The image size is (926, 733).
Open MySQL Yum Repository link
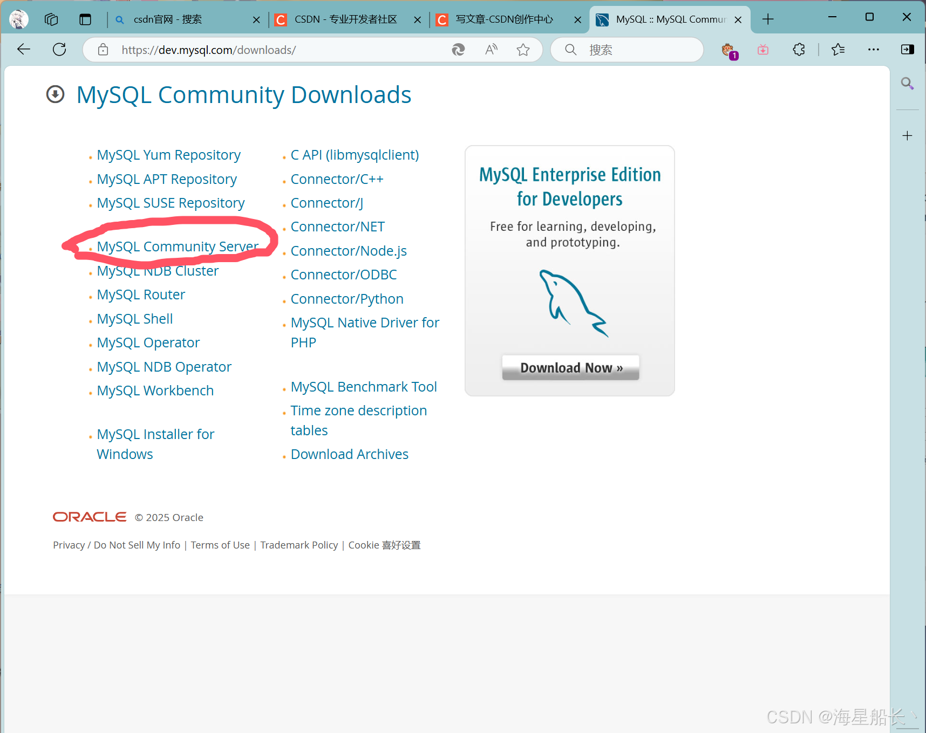(x=168, y=155)
